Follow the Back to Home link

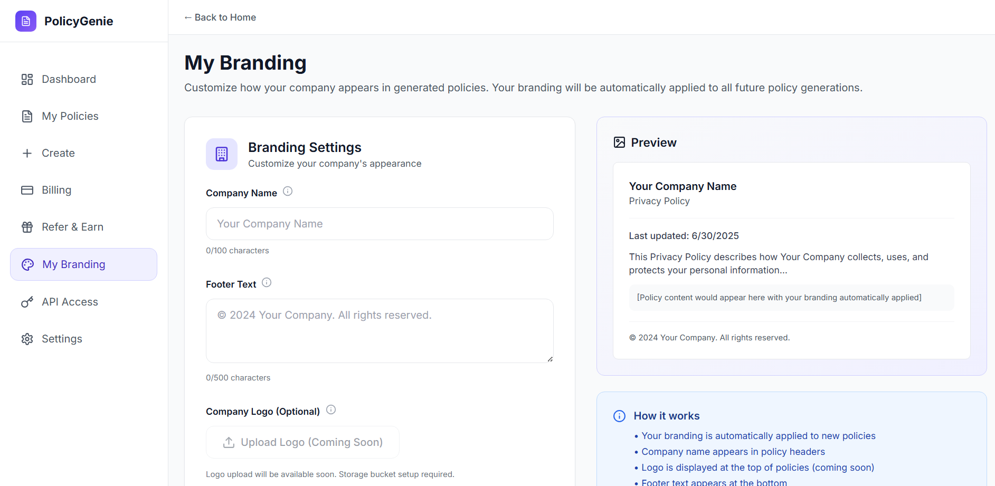220,17
